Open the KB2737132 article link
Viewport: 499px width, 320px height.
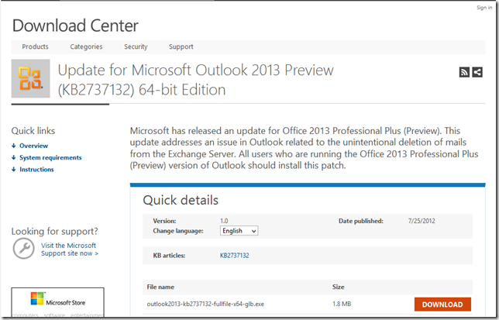tap(236, 255)
